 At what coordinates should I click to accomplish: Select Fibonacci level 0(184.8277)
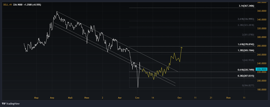point(248,85)
